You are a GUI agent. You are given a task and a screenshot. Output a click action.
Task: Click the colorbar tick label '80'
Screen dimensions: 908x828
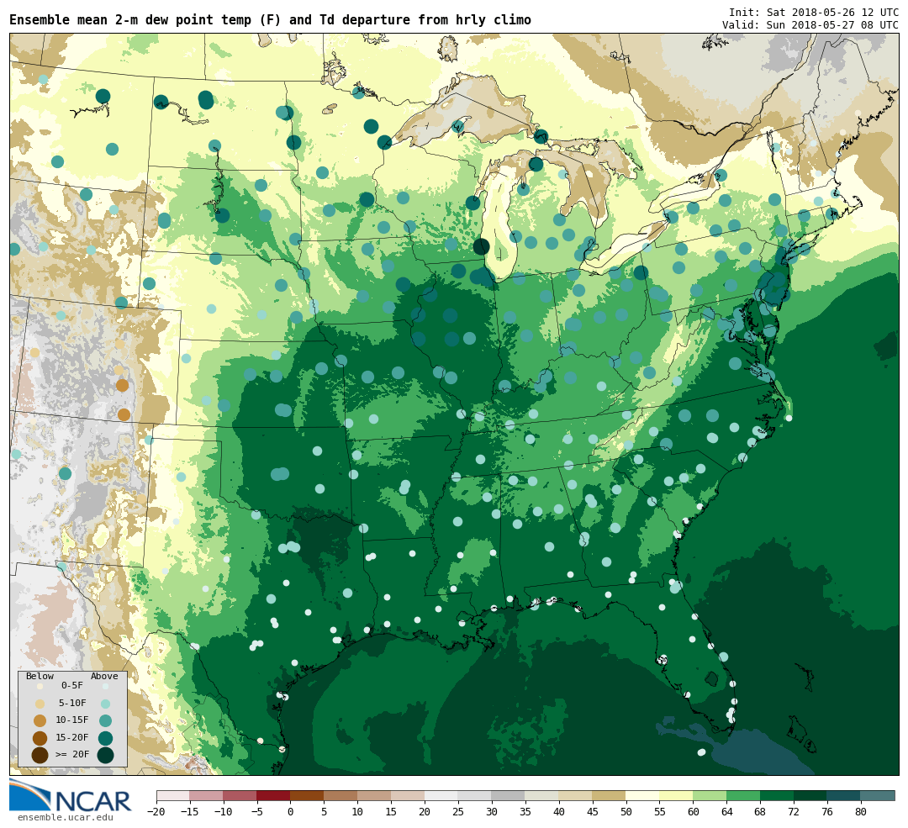pyautogui.click(x=861, y=812)
